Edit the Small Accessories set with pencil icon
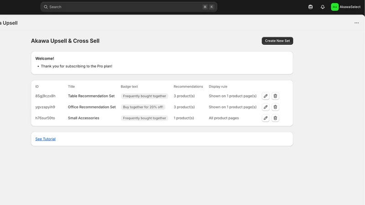Image resolution: width=365 pixels, height=205 pixels. click(266, 118)
